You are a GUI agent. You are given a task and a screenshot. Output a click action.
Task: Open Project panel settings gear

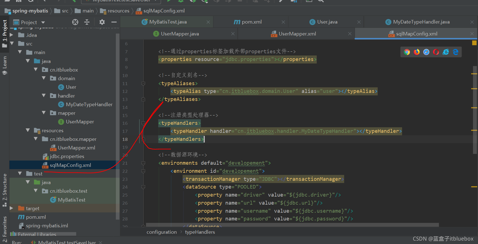102,22
